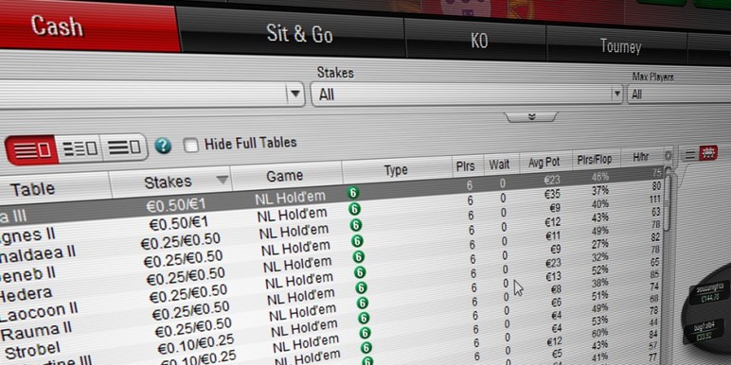Switch to the middle two-column list view icon
Viewport: 731px width, 365px height.
point(80,148)
